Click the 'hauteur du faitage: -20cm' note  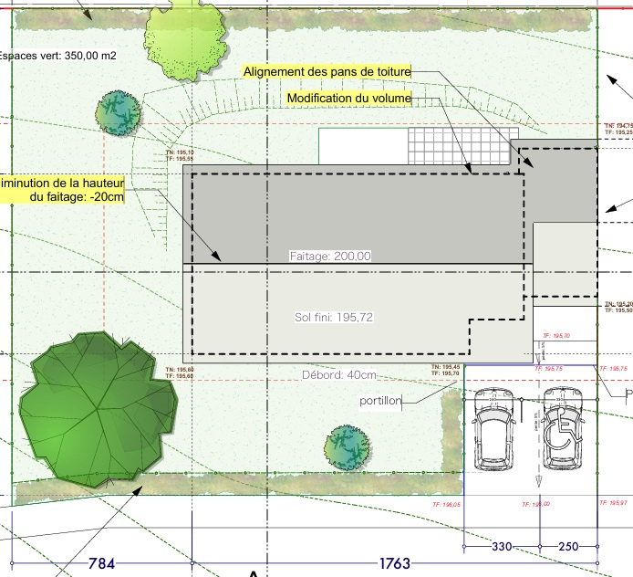tap(63, 189)
